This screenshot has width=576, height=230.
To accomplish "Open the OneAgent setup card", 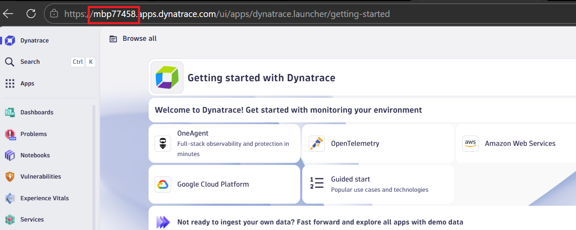I will tap(224, 143).
